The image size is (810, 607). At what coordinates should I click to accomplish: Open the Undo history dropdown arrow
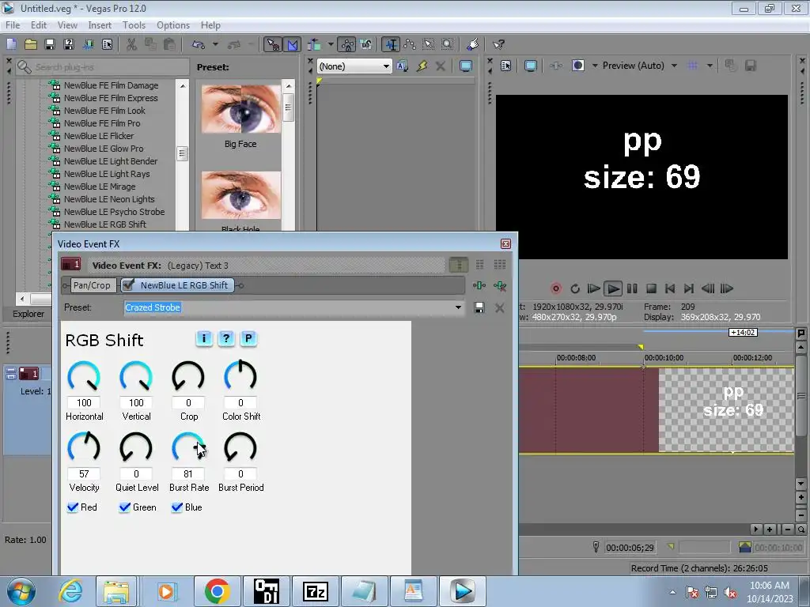coord(215,44)
